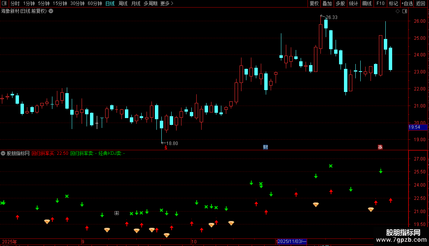
Task: Open the 海象新材 stock title dropdown
Action: pyautogui.click(x=51, y=11)
